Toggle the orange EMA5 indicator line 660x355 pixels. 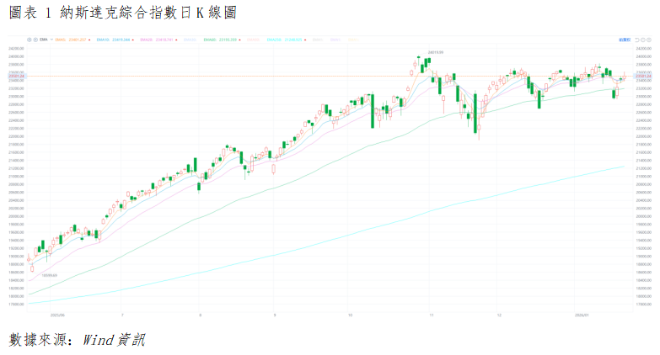coord(72,39)
